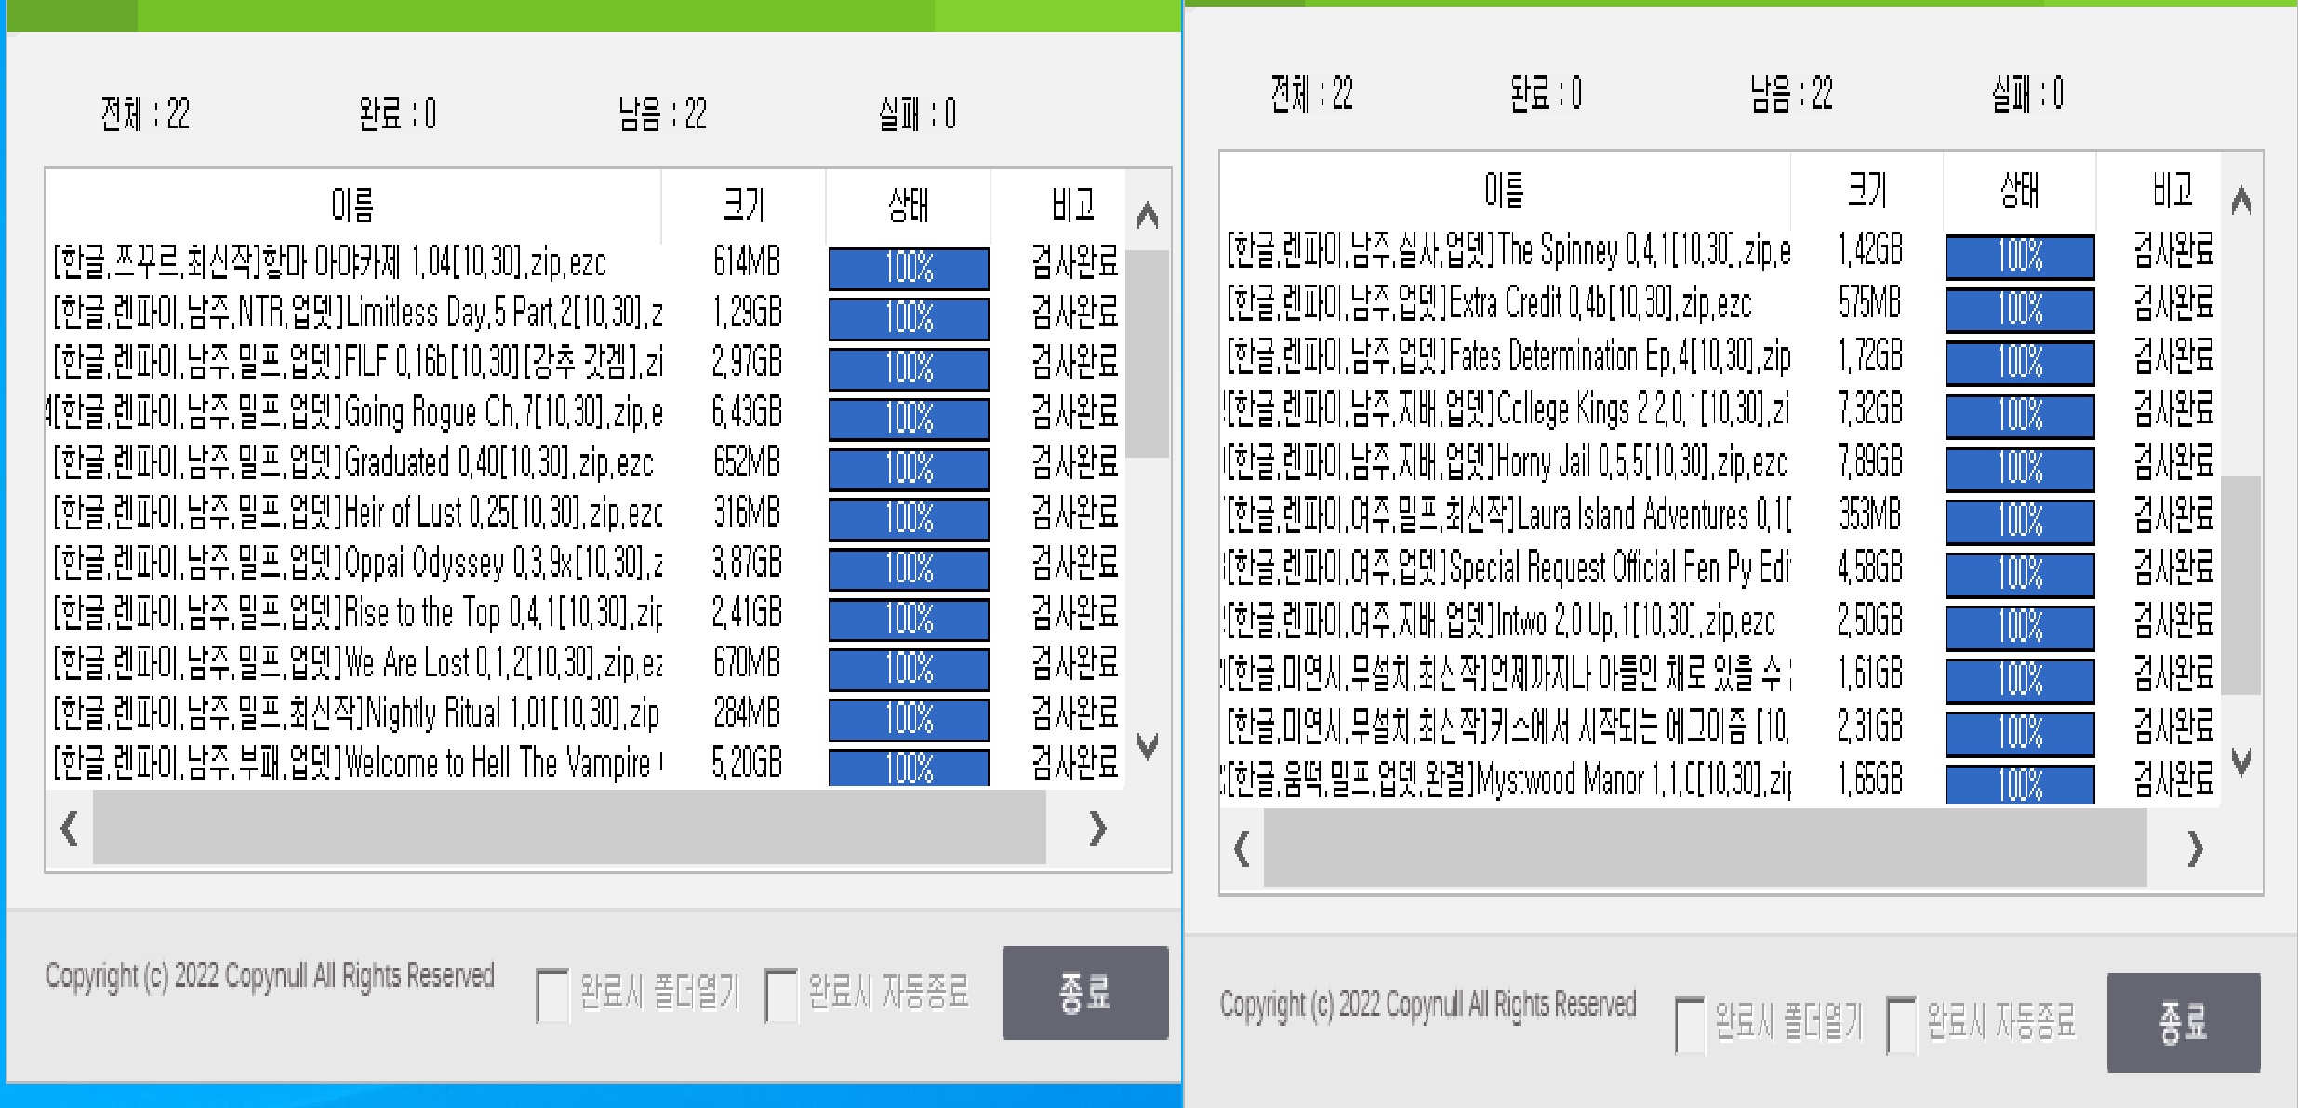The width and height of the screenshot is (2298, 1108).
Task: Click the 종료 button in the right window
Action: click(2185, 1025)
